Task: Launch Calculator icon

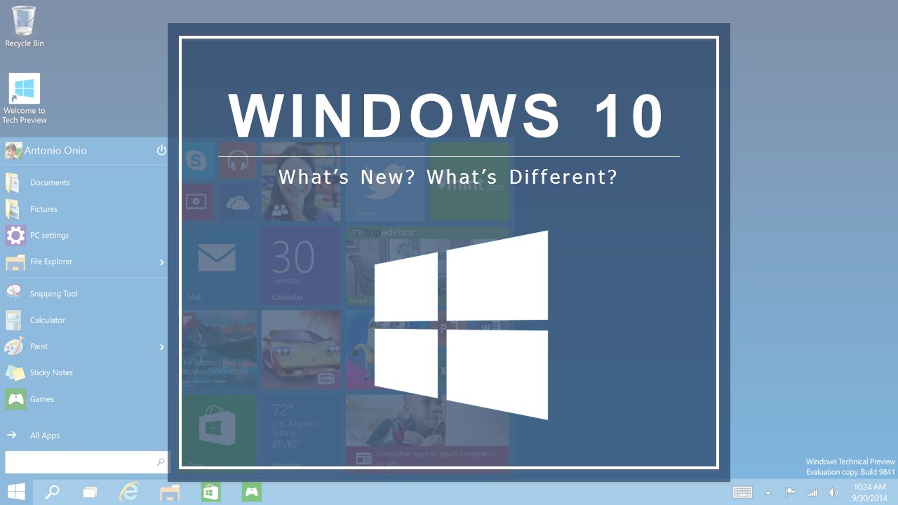Action: coord(13,320)
